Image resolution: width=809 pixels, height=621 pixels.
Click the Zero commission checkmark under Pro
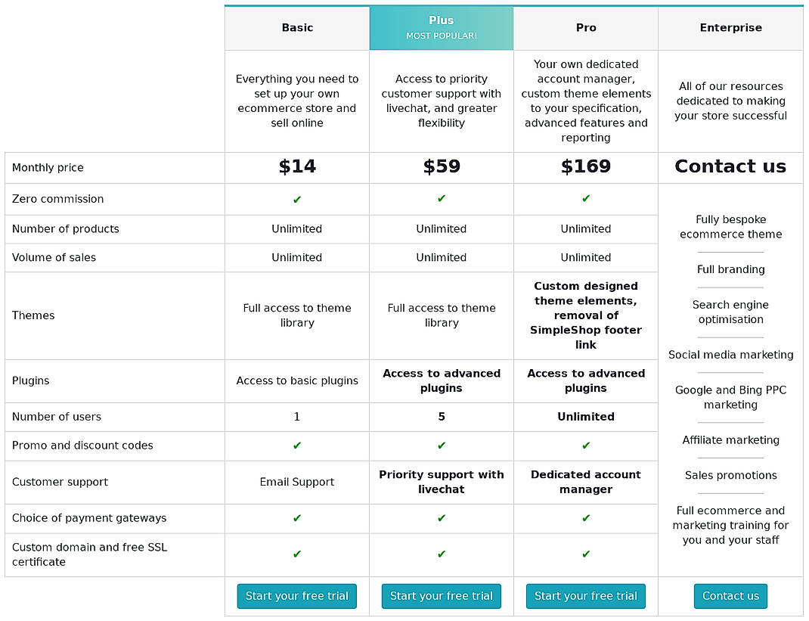[585, 199]
